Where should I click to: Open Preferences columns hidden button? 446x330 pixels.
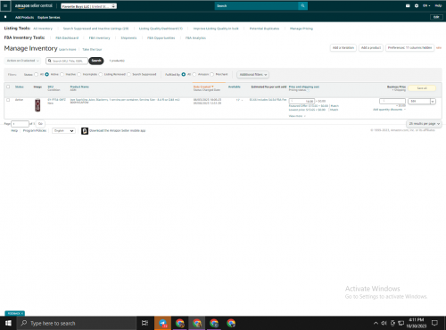pyautogui.click(x=409, y=48)
